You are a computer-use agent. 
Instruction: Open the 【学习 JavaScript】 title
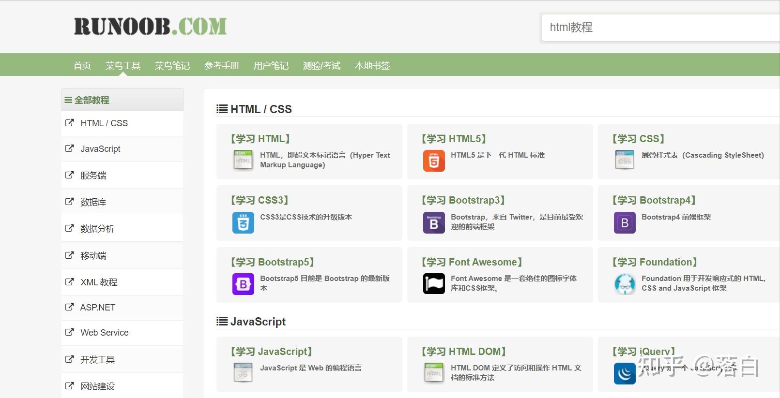[x=272, y=352]
